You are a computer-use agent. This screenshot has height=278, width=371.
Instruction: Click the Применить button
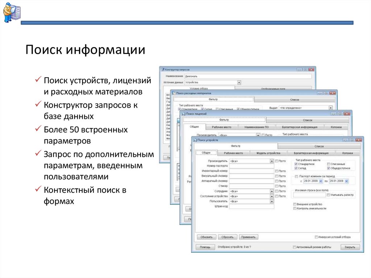tap(248, 236)
